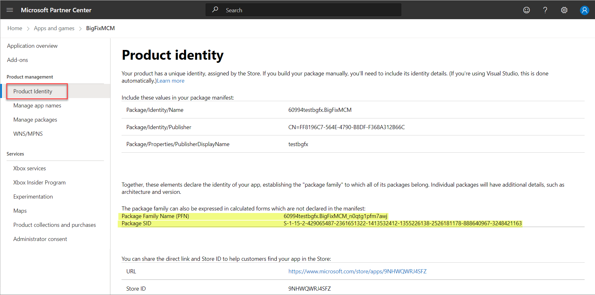Viewport: 595px width, 295px height.
Task: Open the user account avatar
Action: 584,10
